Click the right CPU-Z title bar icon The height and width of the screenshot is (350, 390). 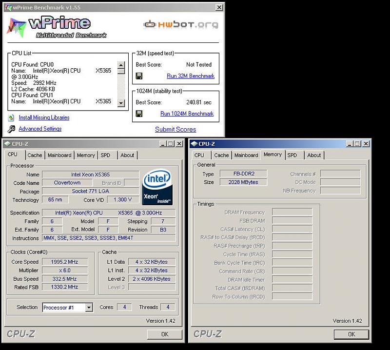coord(194,144)
